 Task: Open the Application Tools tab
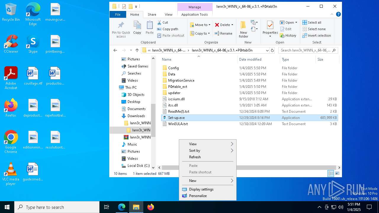(x=195, y=14)
